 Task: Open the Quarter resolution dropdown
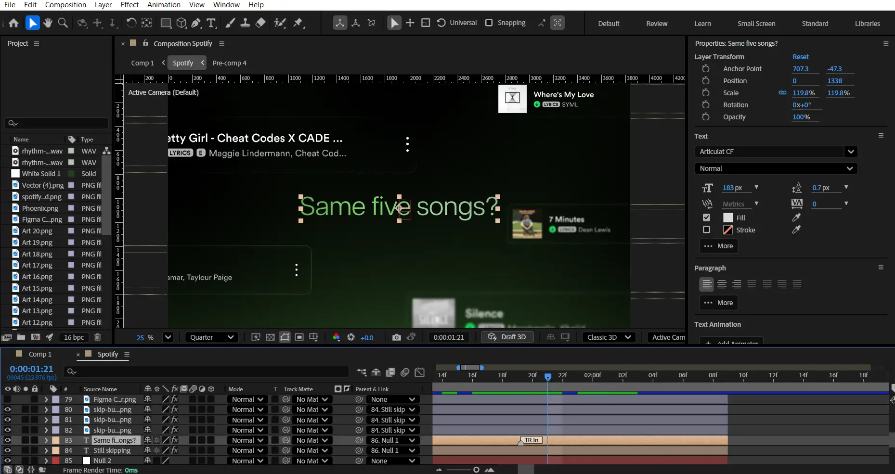pyautogui.click(x=211, y=337)
